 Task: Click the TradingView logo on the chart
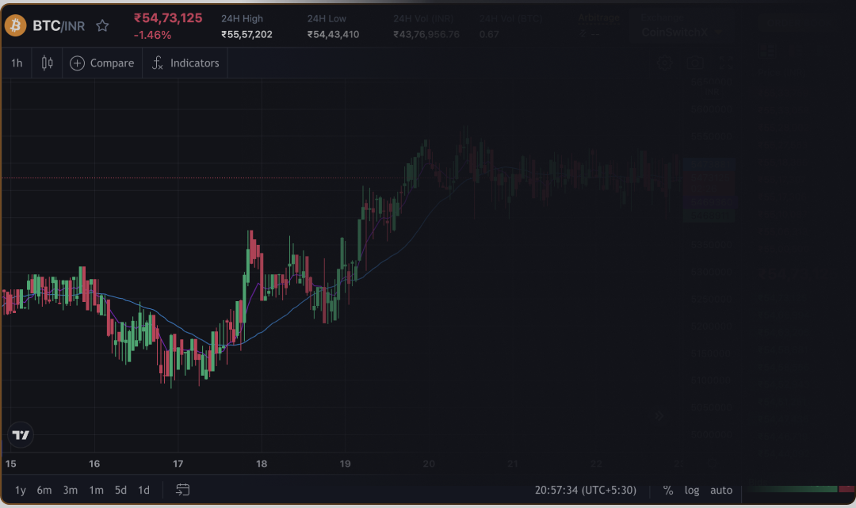tap(21, 434)
